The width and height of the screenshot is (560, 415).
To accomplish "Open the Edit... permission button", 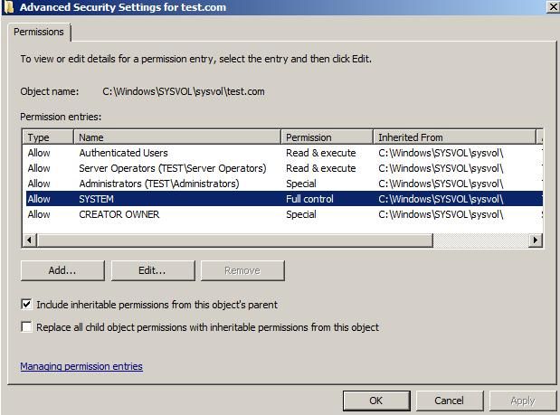I will coord(153,270).
